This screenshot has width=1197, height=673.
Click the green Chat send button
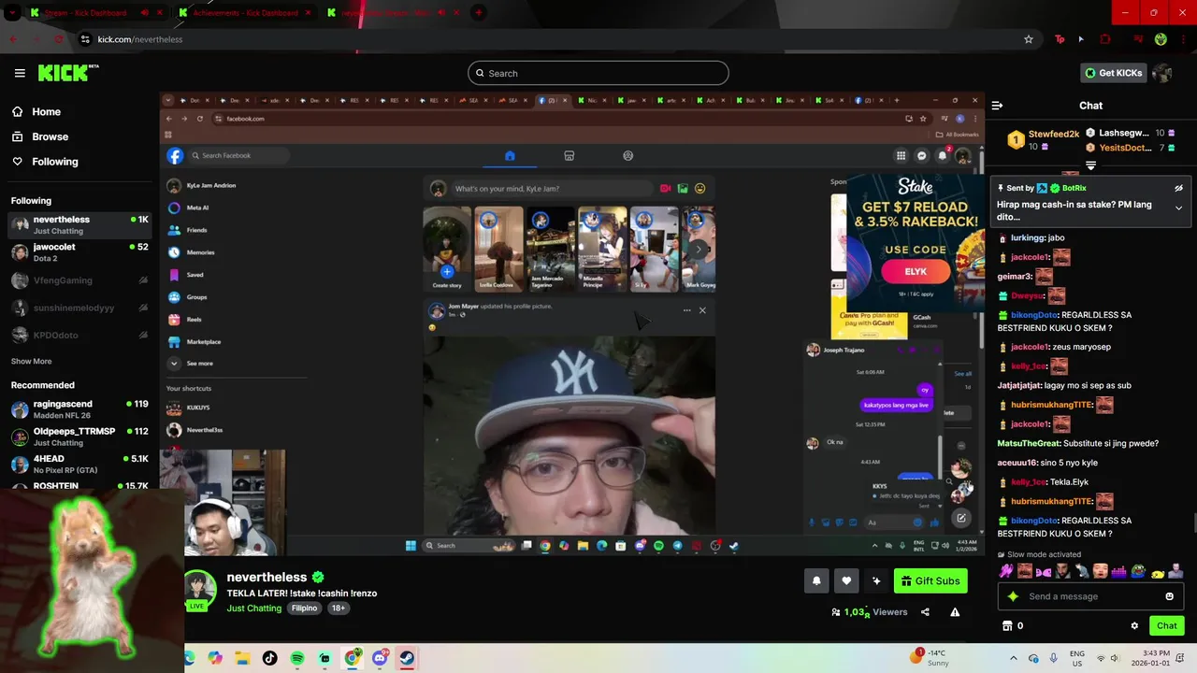click(1167, 625)
